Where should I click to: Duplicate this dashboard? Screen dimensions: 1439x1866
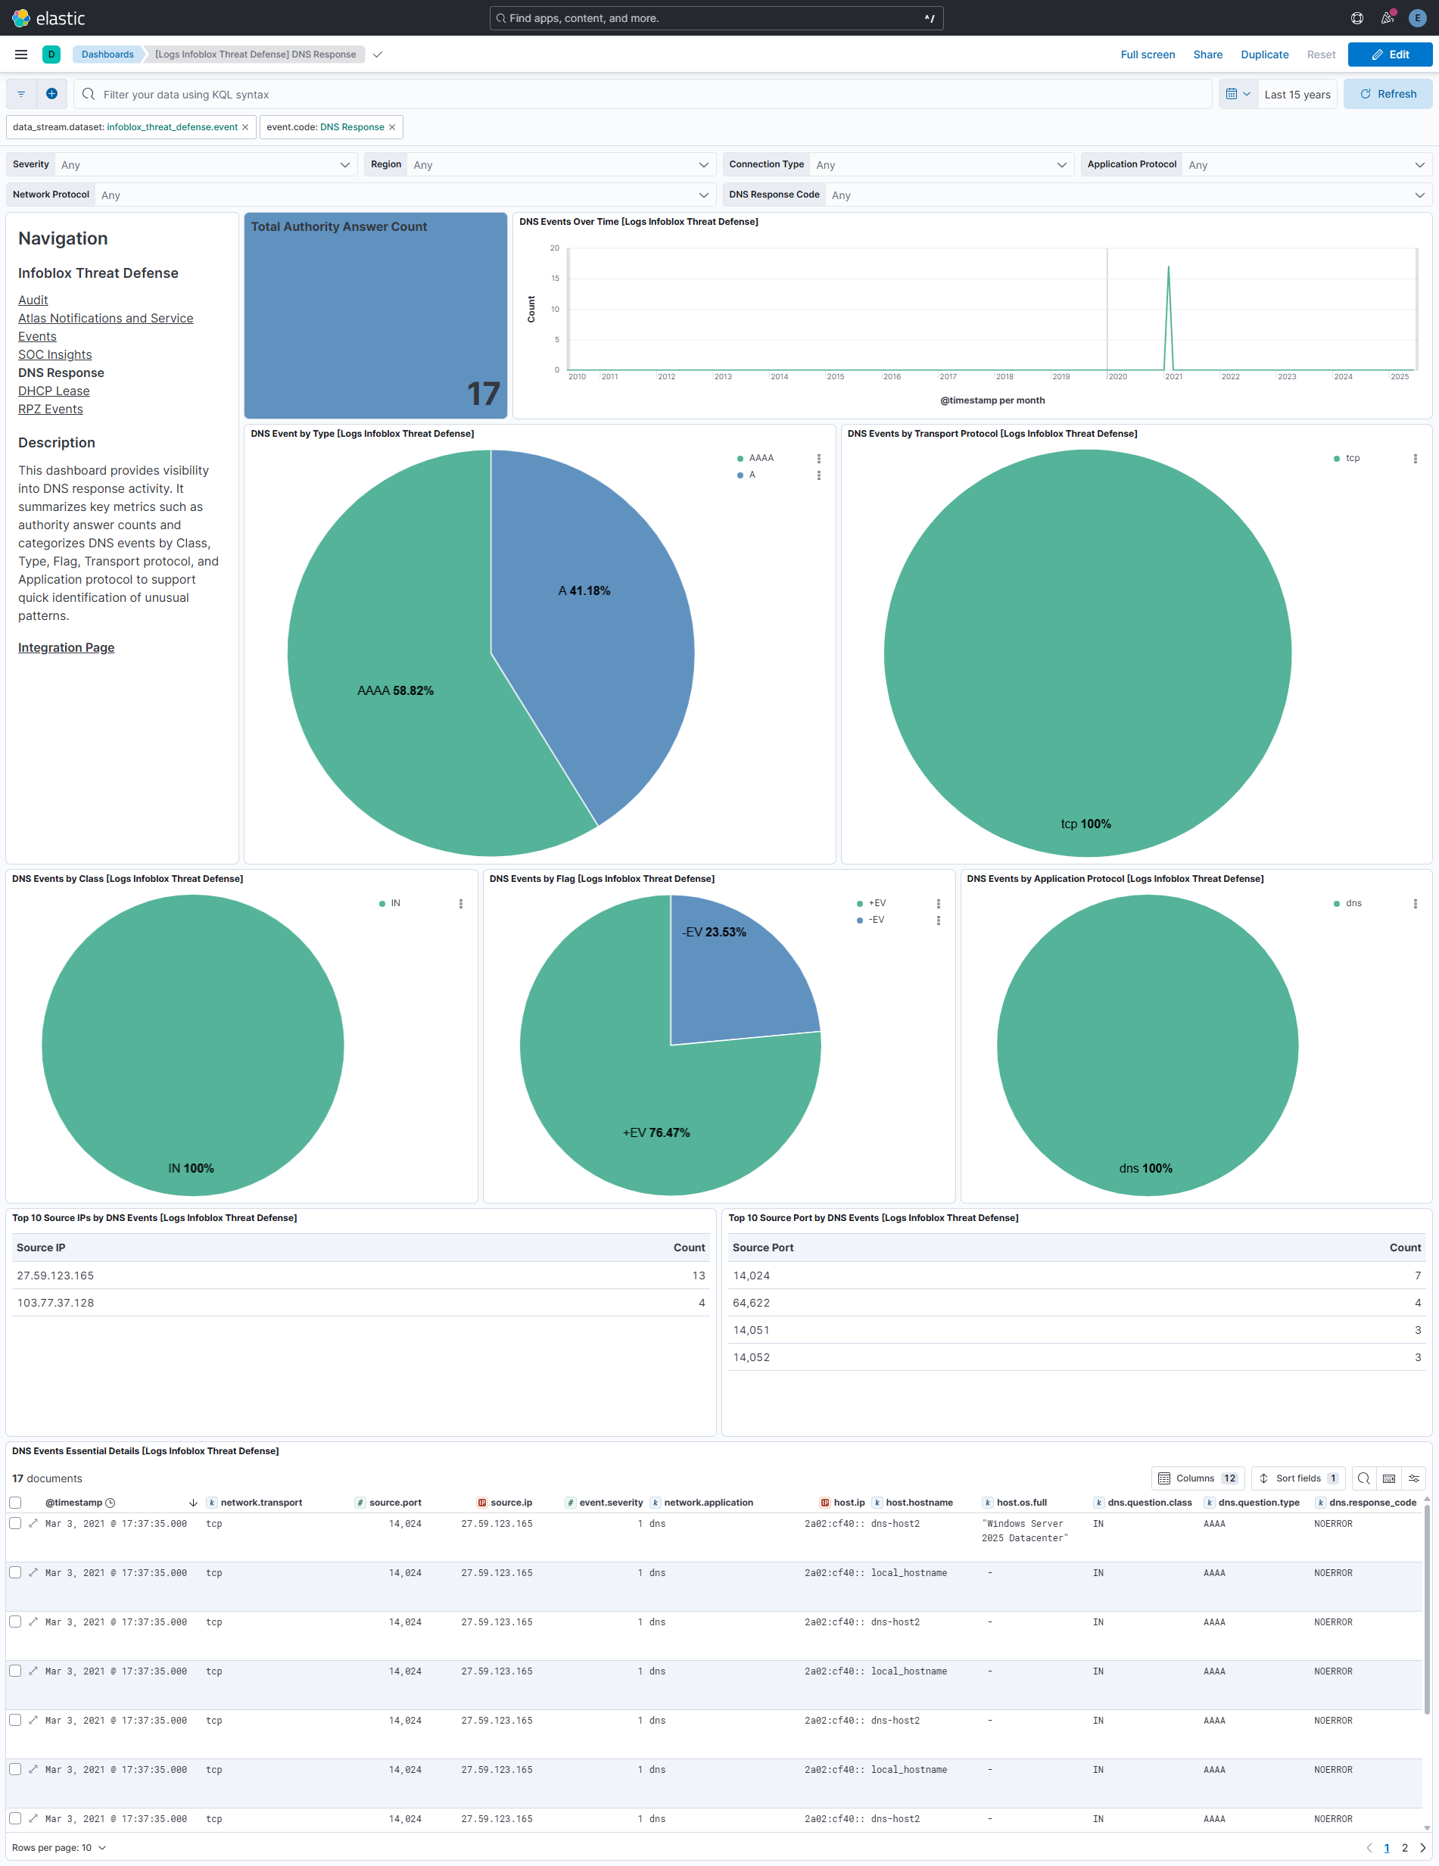pos(1264,55)
